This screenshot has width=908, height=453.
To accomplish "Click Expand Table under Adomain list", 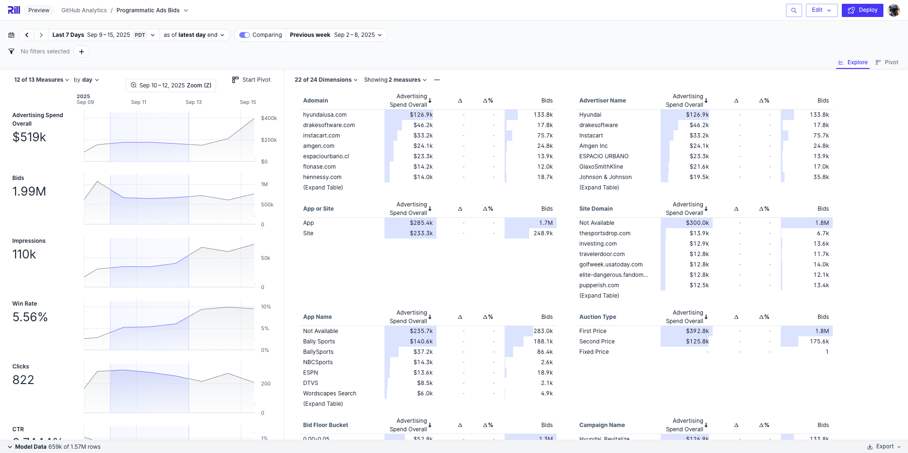I will click(323, 188).
